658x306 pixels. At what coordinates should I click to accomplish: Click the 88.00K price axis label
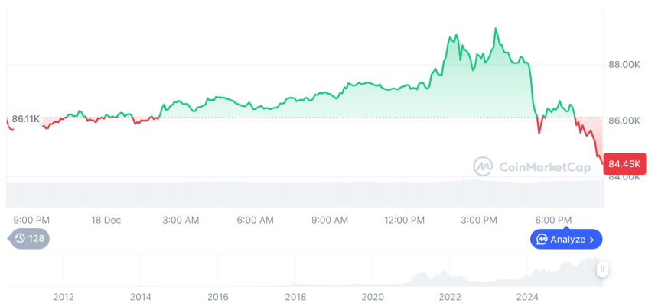pos(624,65)
